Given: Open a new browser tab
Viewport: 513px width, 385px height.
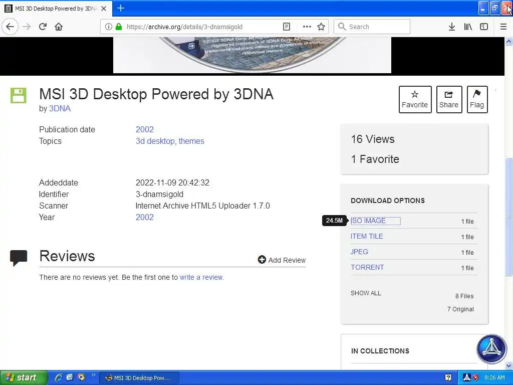Looking at the screenshot, I should click(121, 8).
